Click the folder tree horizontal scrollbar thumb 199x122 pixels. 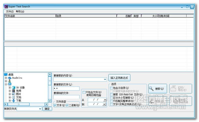(19, 104)
